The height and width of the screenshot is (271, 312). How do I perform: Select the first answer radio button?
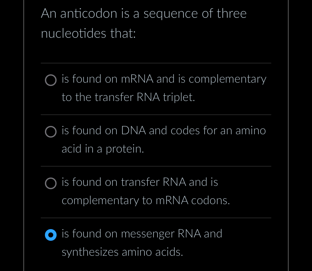(x=51, y=80)
